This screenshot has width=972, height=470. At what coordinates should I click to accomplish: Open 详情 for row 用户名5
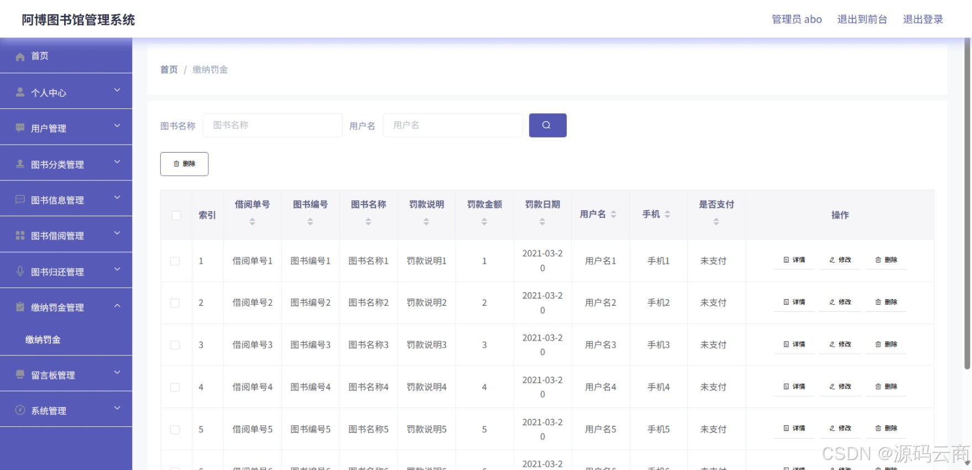tap(794, 428)
